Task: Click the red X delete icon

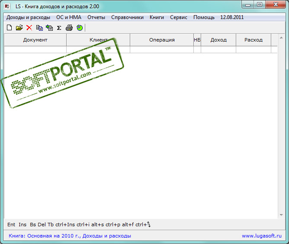Action: pos(29,28)
